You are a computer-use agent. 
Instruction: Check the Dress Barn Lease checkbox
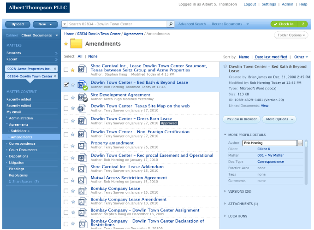[x=66, y=121]
